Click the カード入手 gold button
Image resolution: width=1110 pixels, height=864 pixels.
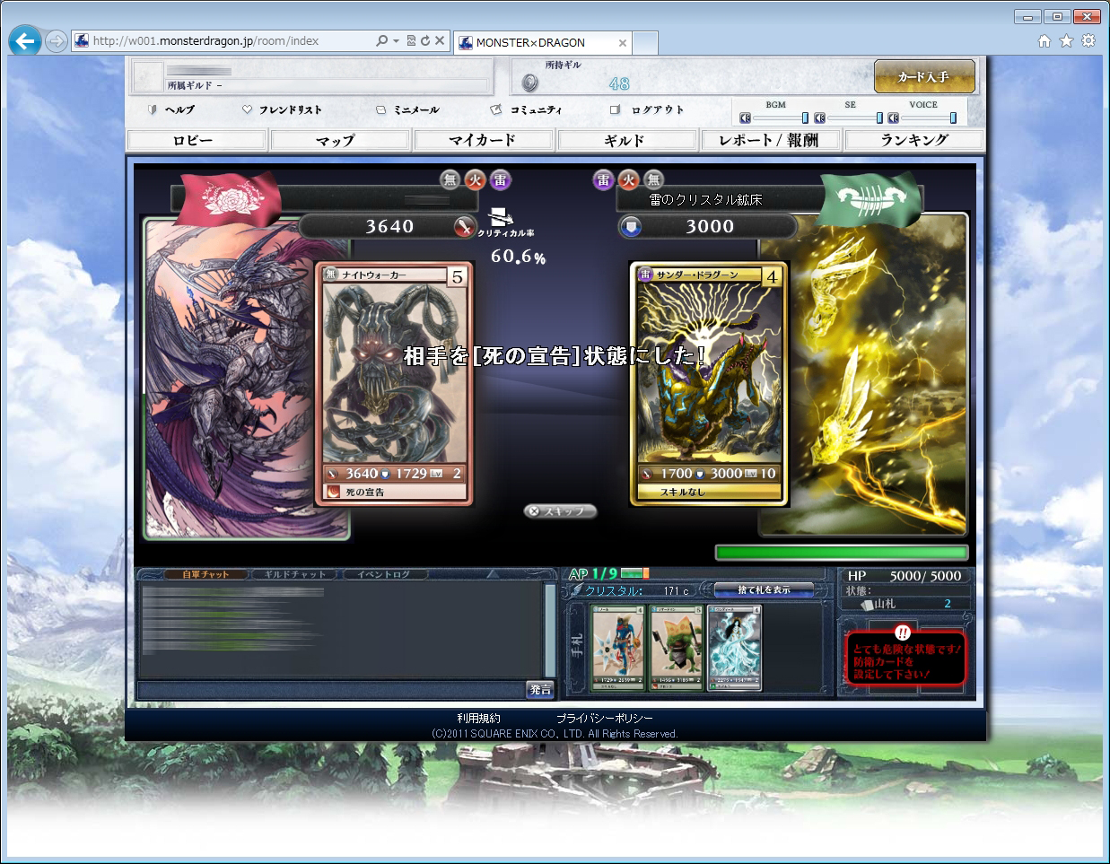click(924, 77)
